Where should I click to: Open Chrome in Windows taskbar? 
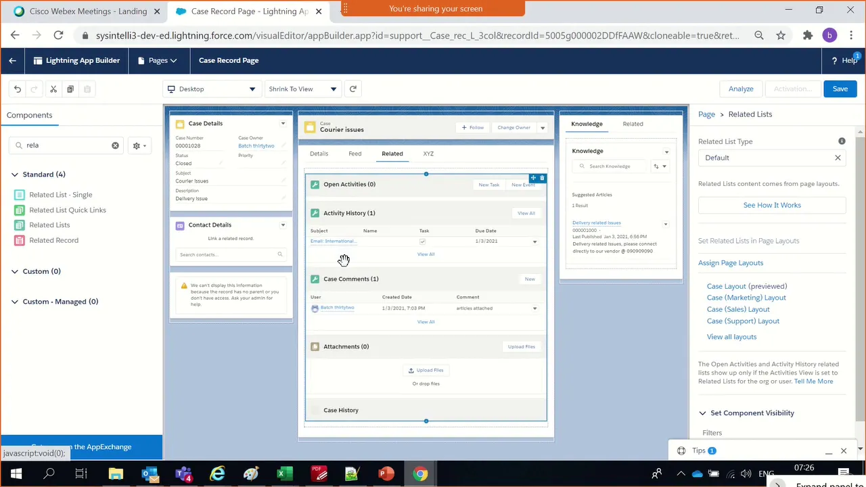pos(420,473)
